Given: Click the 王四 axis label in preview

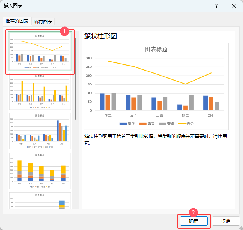Looking at the screenshot, I should click(159, 115).
